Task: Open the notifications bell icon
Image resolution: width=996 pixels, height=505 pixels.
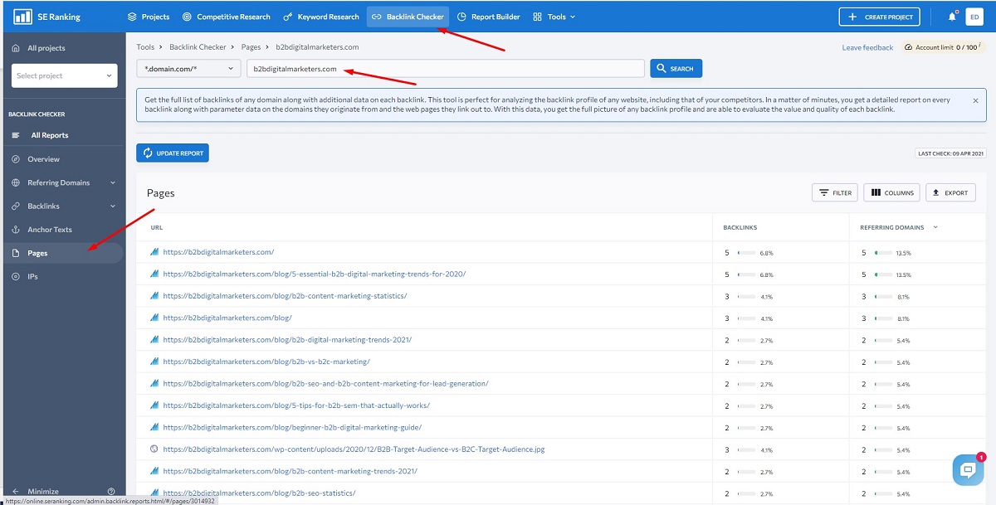Action: (x=952, y=17)
